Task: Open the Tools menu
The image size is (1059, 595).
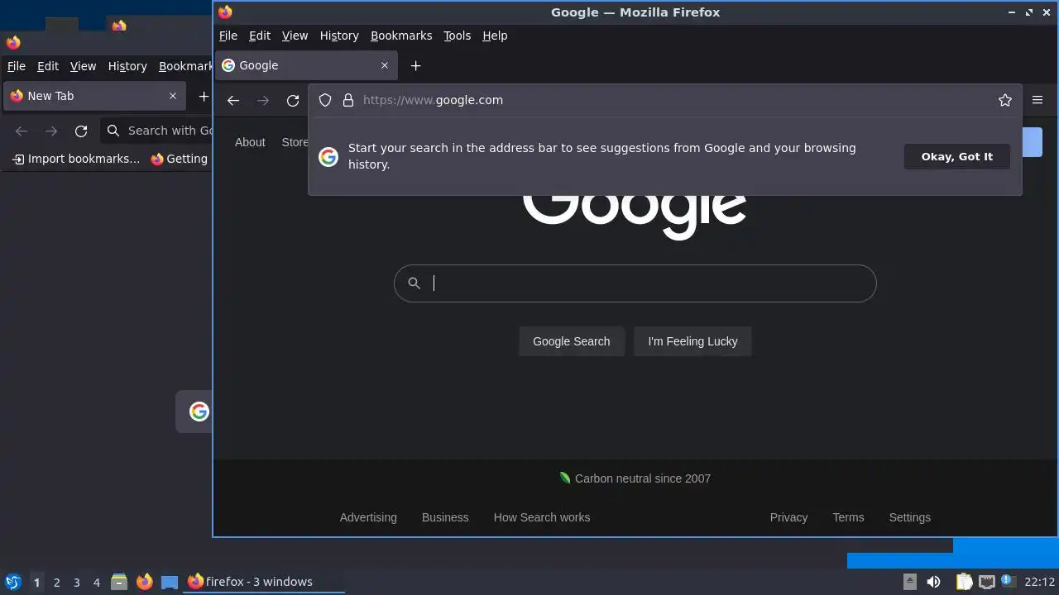Action: [457, 36]
